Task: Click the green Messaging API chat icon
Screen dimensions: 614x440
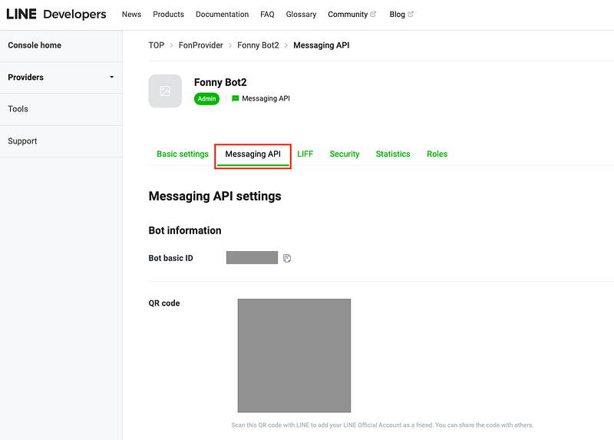Action: (x=235, y=98)
